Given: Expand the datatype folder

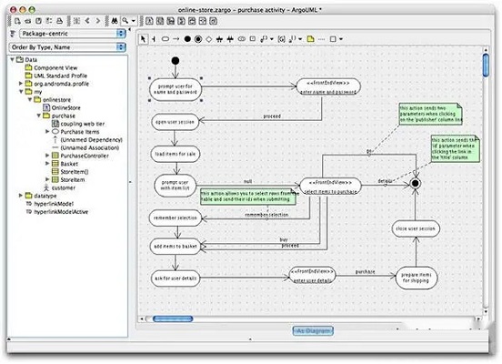Looking at the screenshot, I should pyautogui.click(x=21, y=195).
